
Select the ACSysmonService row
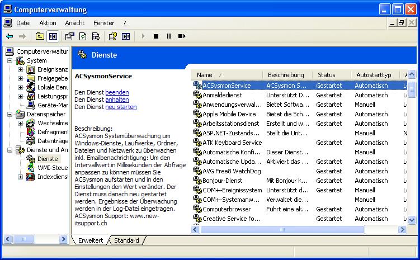click(300, 86)
